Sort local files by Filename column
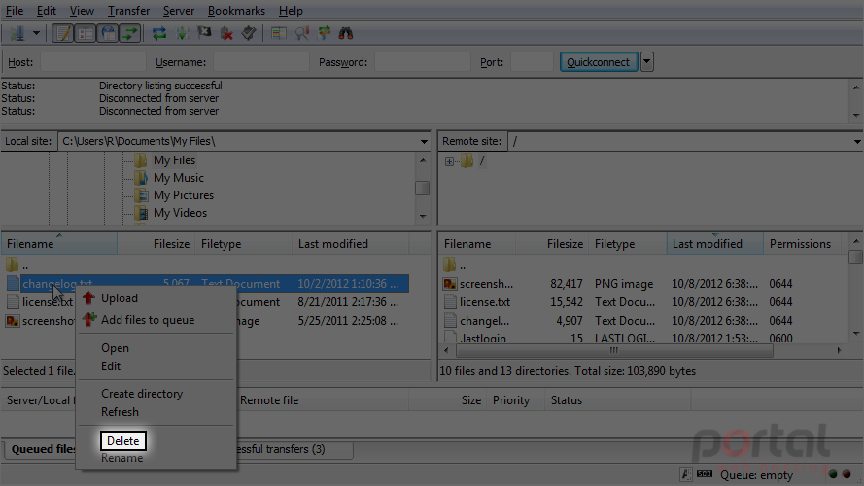The height and width of the screenshot is (486, 864). coord(59,244)
